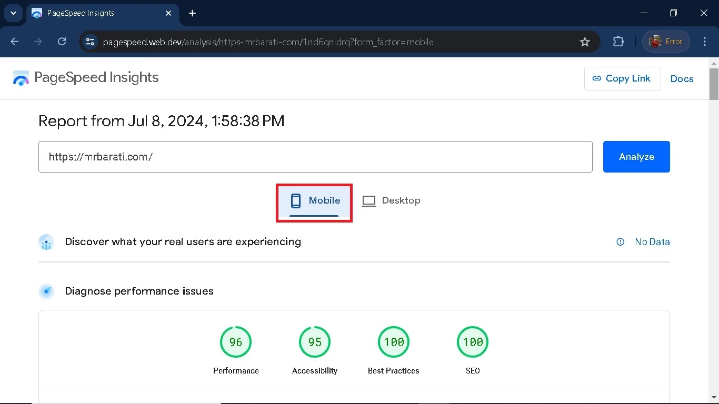
Task: Click the scrollbar down arrow
Action: click(x=714, y=398)
